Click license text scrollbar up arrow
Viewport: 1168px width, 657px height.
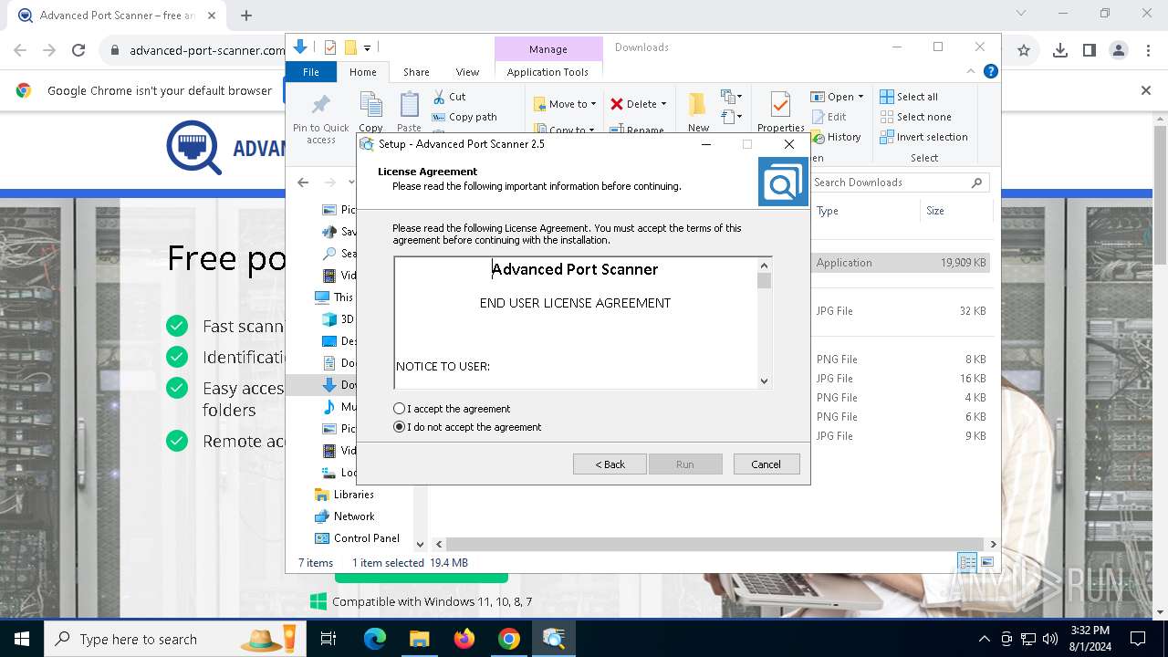(765, 266)
